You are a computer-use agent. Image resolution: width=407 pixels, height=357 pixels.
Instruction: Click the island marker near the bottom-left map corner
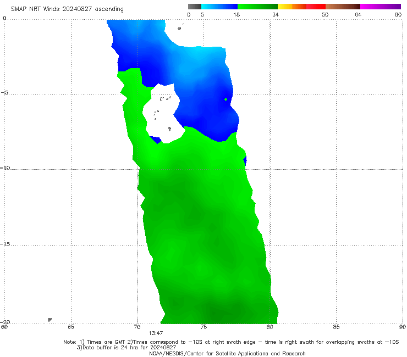coord(50,320)
